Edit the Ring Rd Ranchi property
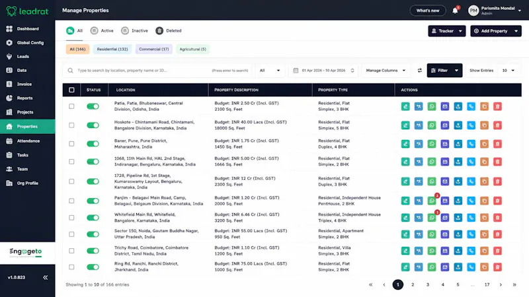Image resolution: width=529 pixels, height=297 pixels. [405, 267]
